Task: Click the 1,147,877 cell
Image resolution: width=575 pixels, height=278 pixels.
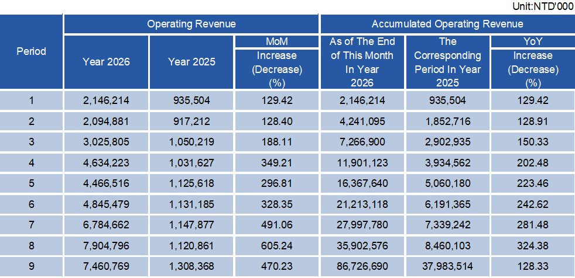Action: point(192,225)
